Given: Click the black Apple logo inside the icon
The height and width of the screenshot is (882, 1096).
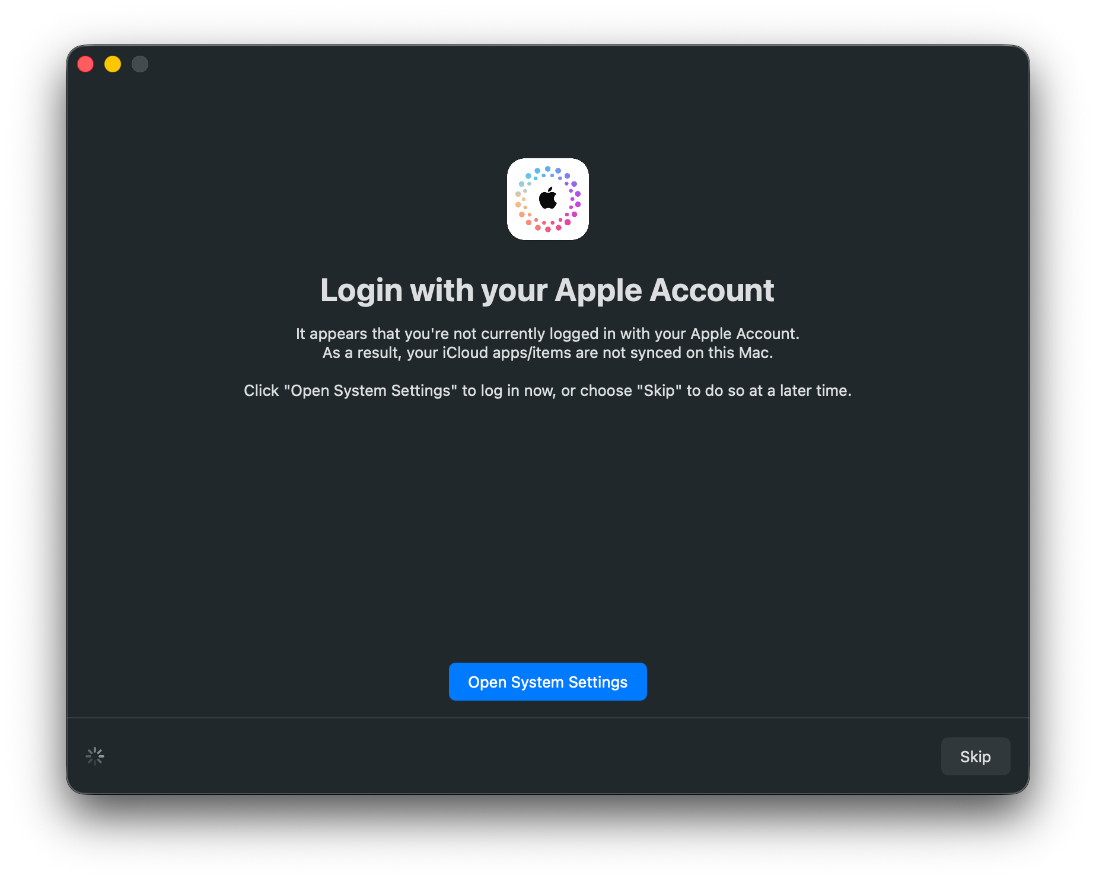Looking at the screenshot, I should click(x=547, y=199).
